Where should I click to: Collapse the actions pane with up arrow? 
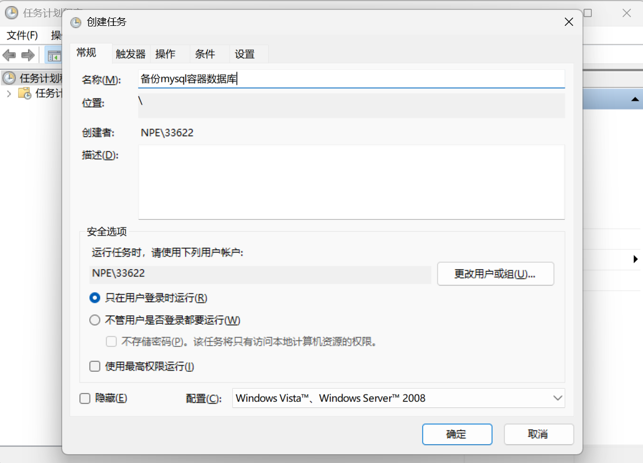click(635, 100)
